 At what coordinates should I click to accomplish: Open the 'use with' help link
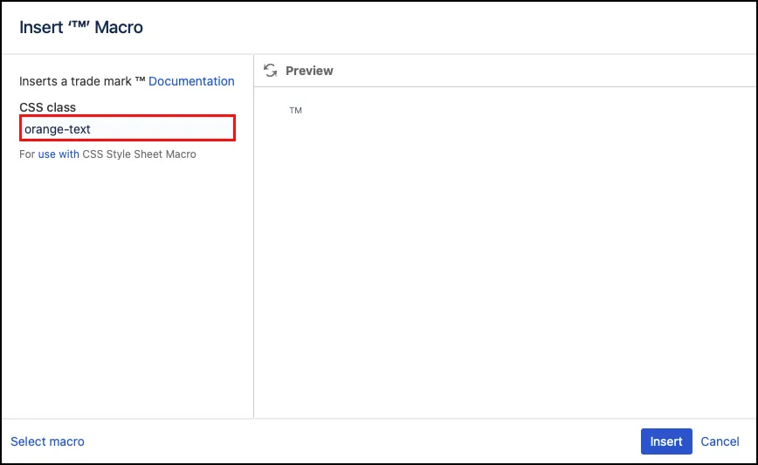pos(59,154)
